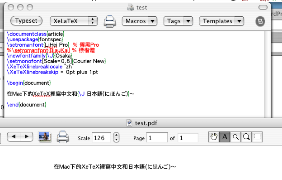Screen dimensions: 282x180
Task: Select the large magnifying glass tool
Action: tap(246, 137)
